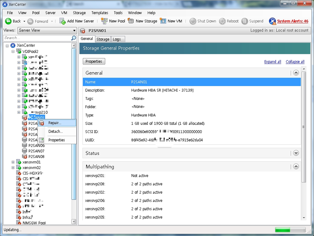Viewport: 314px width, 236px height.
Task: Select the Name P2SAN01 row
Action: coord(192,82)
